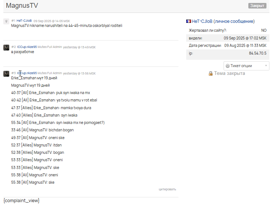This screenshot has width=272, height=204.
Task: Open ICCup.rAze95 profile link in post #2
Action: [27, 47]
